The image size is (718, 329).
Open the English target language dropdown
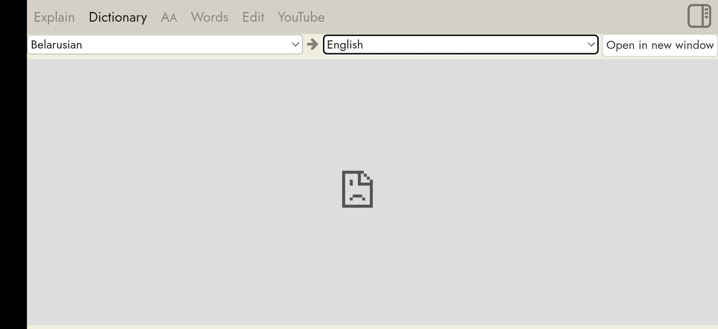(461, 45)
